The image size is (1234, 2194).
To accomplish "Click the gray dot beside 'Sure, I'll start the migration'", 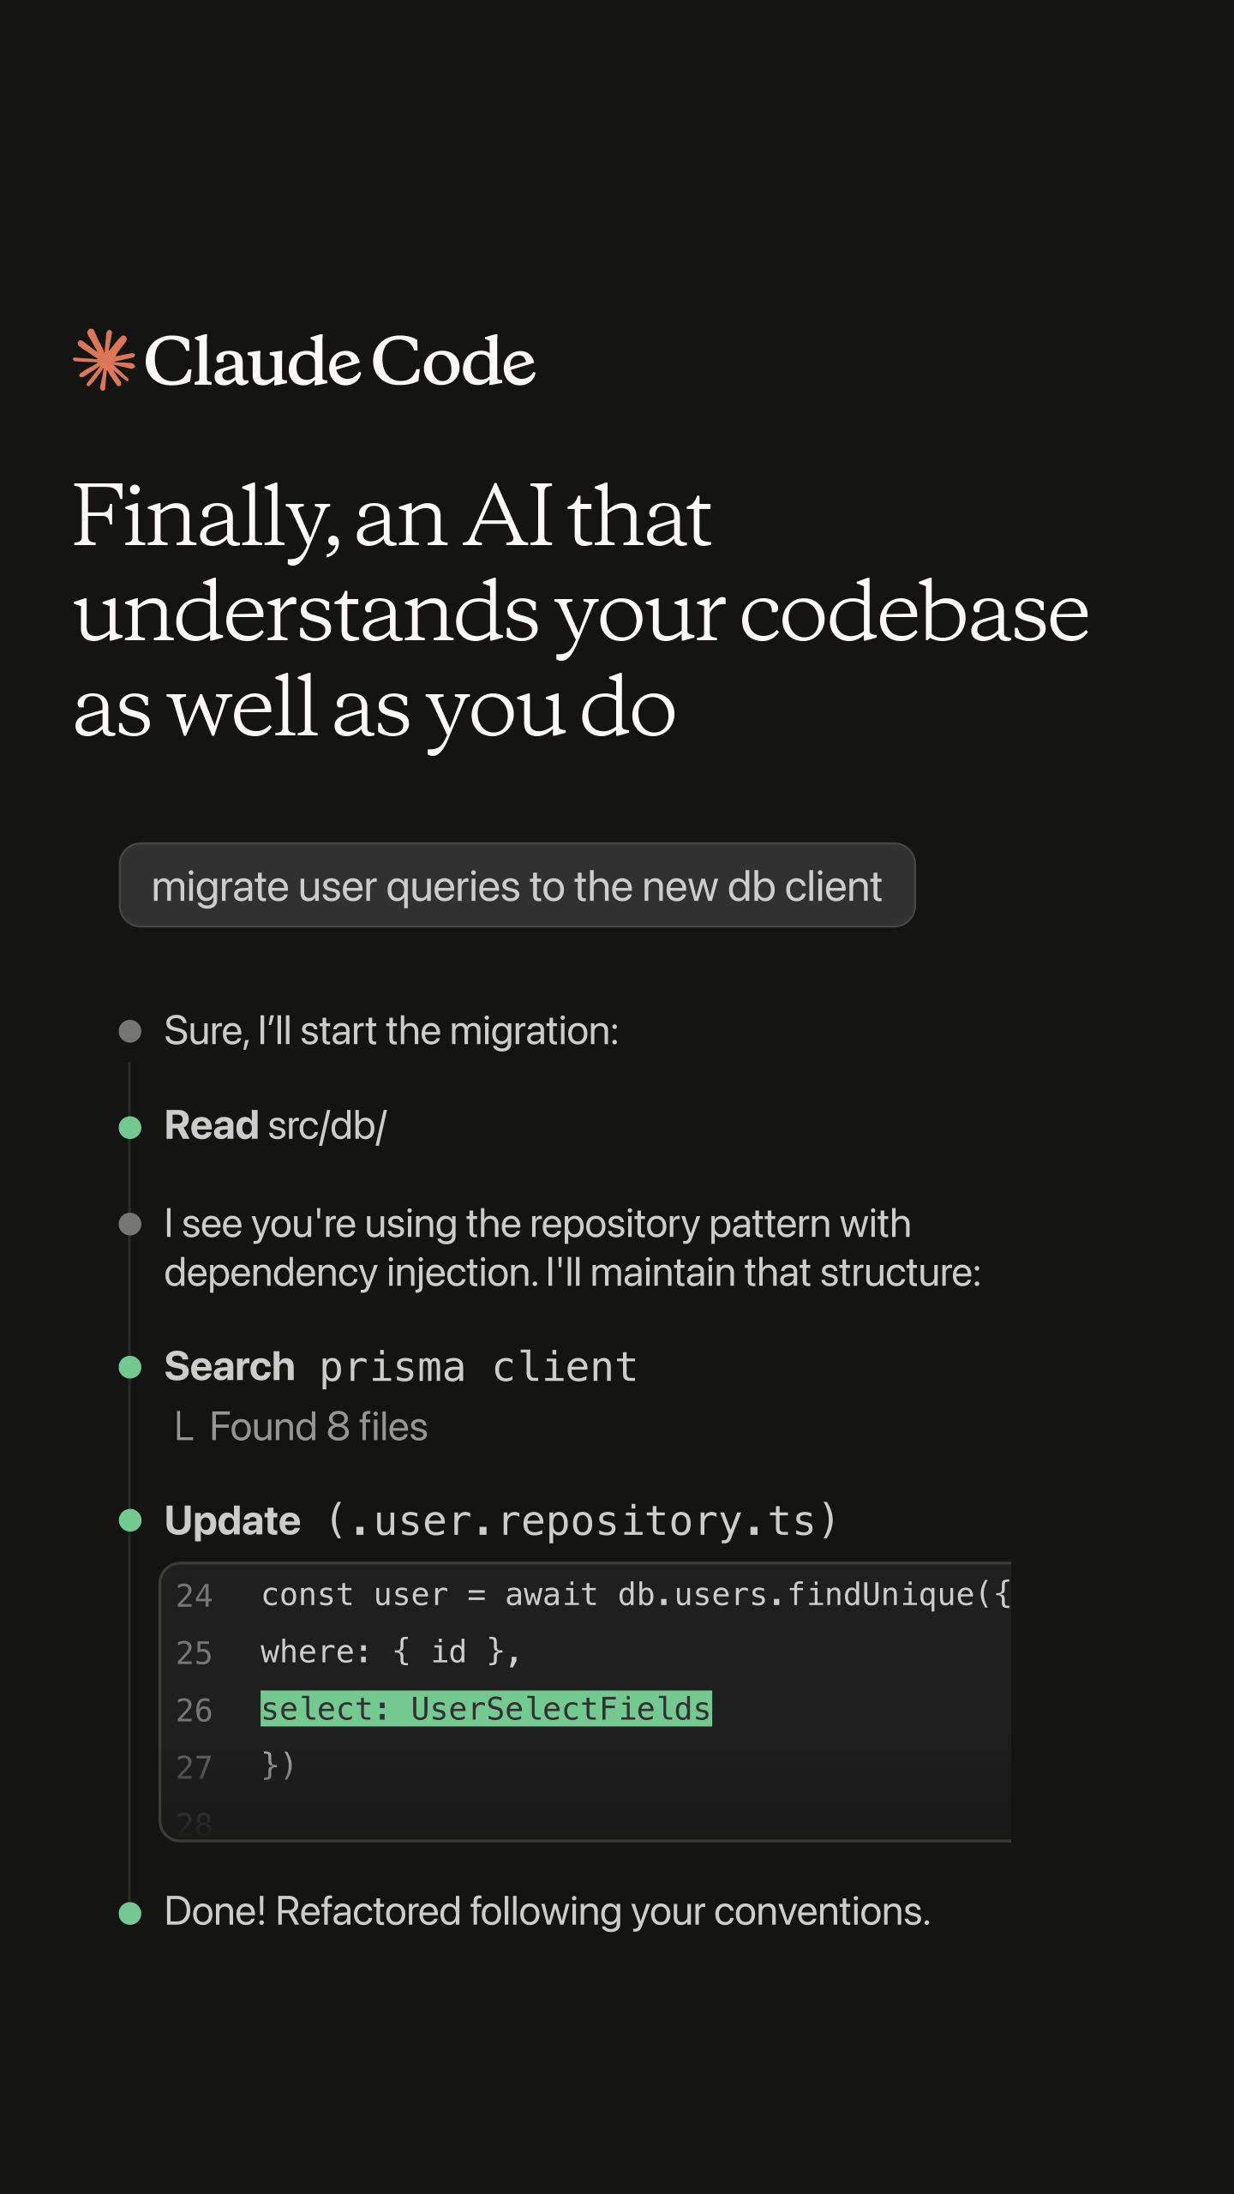I will pyautogui.click(x=129, y=1031).
